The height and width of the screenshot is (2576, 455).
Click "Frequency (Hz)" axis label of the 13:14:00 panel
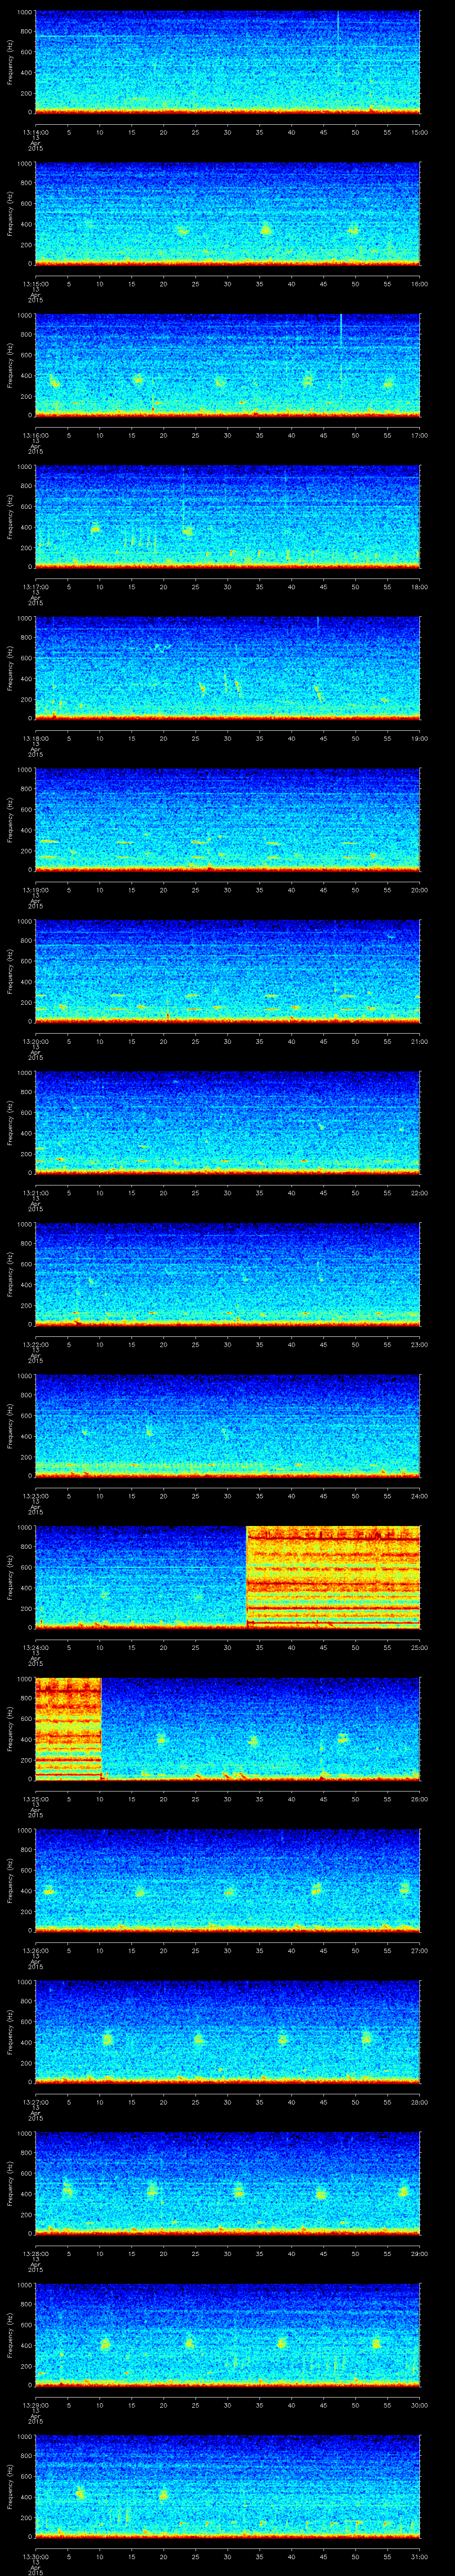10,62
